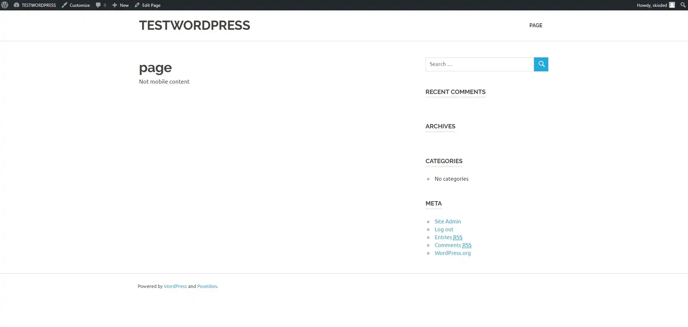Viewport: 688px width, 327px height.
Task: Click the skisded user avatar image
Action: click(x=672, y=5)
